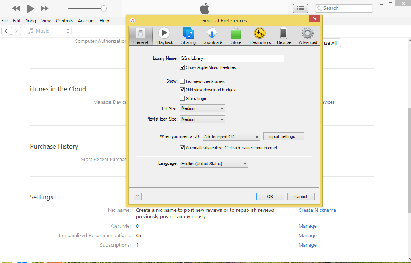Open the View menu

point(46,21)
